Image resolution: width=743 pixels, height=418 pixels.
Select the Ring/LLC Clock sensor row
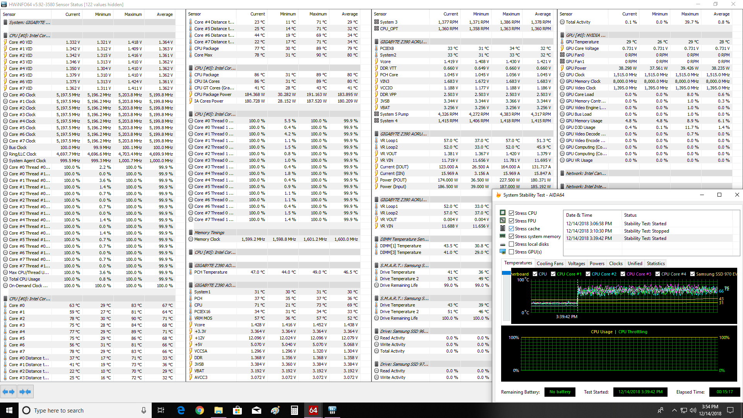click(88, 154)
